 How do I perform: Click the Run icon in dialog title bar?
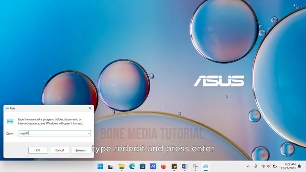point(7,108)
